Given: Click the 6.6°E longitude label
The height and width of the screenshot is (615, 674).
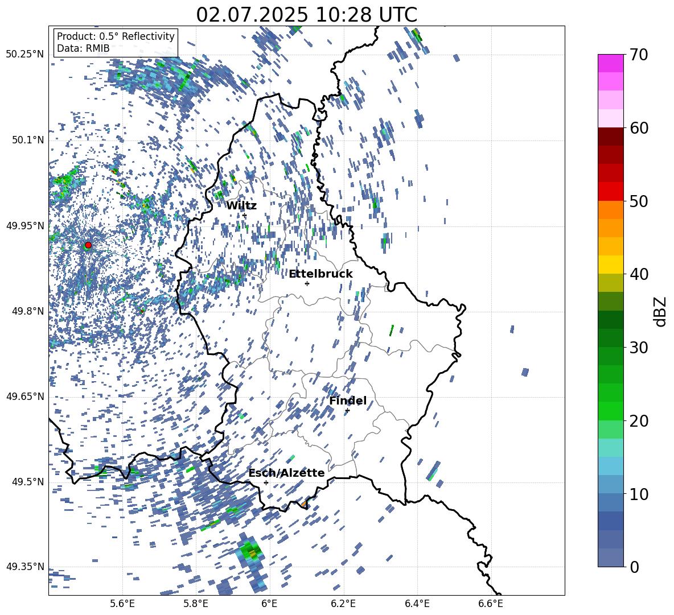Looking at the screenshot, I should pos(491,604).
